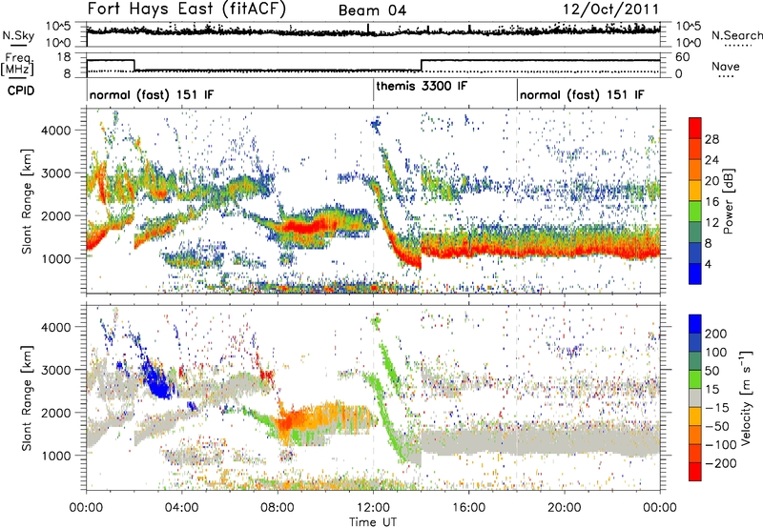Click the date '12/Oct/2011'
This screenshot has width=763, height=528.
click(x=610, y=10)
